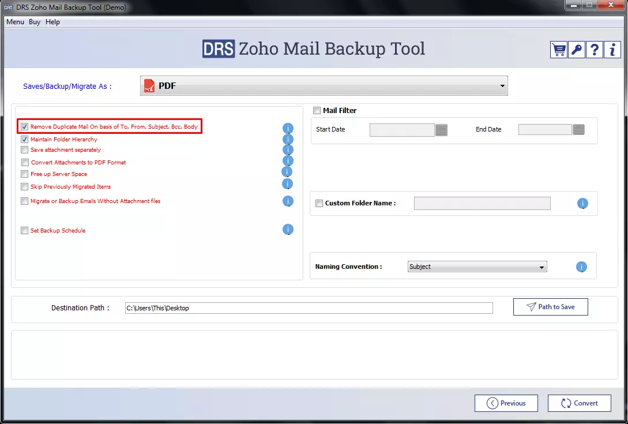Image resolution: width=628 pixels, height=424 pixels.
Task: Tick the Custom Folder Name checkbox
Action: pos(319,203)
